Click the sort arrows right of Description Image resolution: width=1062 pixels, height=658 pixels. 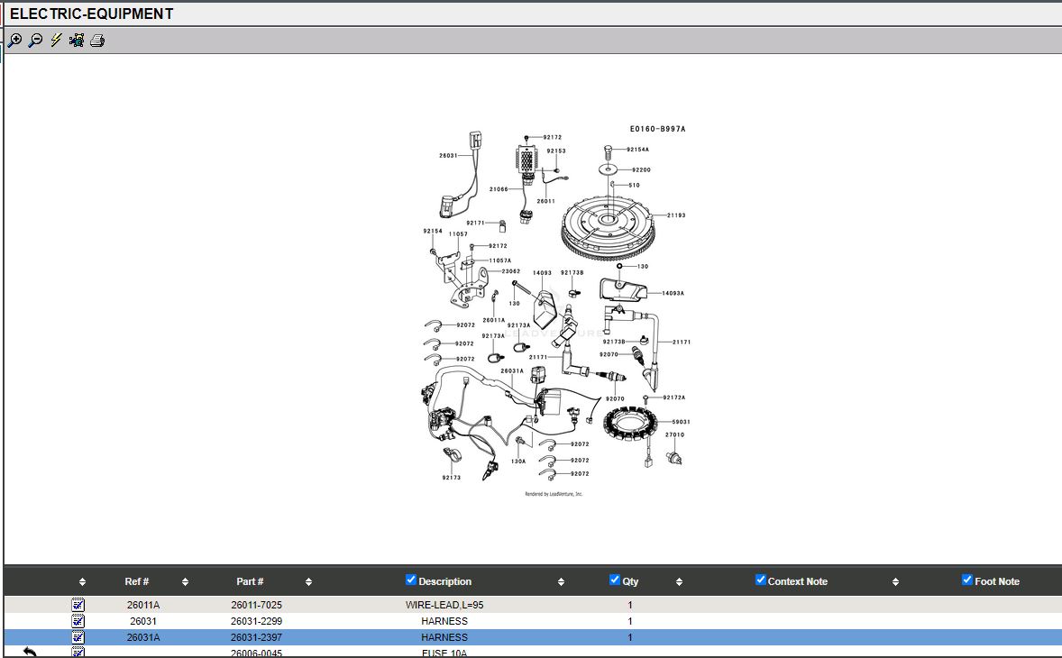click(561, 582)
